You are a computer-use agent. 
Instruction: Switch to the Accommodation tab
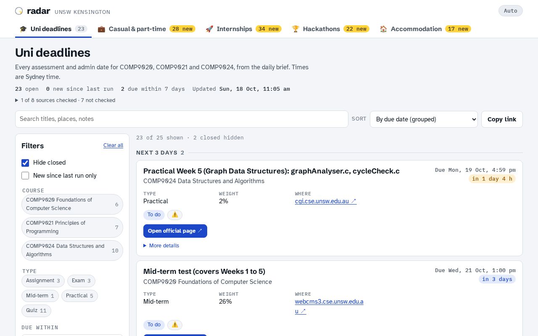(425, 29)
